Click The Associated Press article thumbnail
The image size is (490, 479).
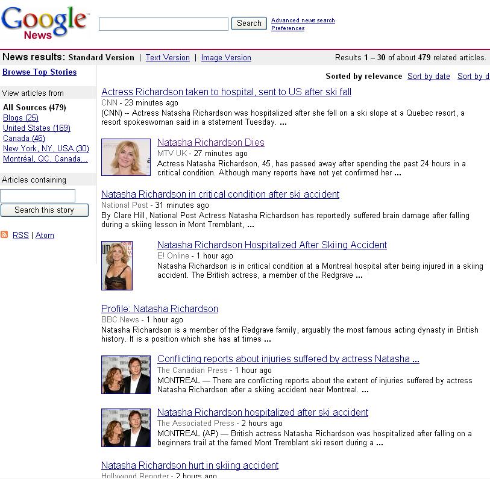(x=126, y=428)
